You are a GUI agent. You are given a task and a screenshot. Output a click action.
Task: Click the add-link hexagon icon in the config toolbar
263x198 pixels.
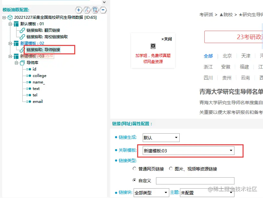pyautogui.click(x=87, y=10)
